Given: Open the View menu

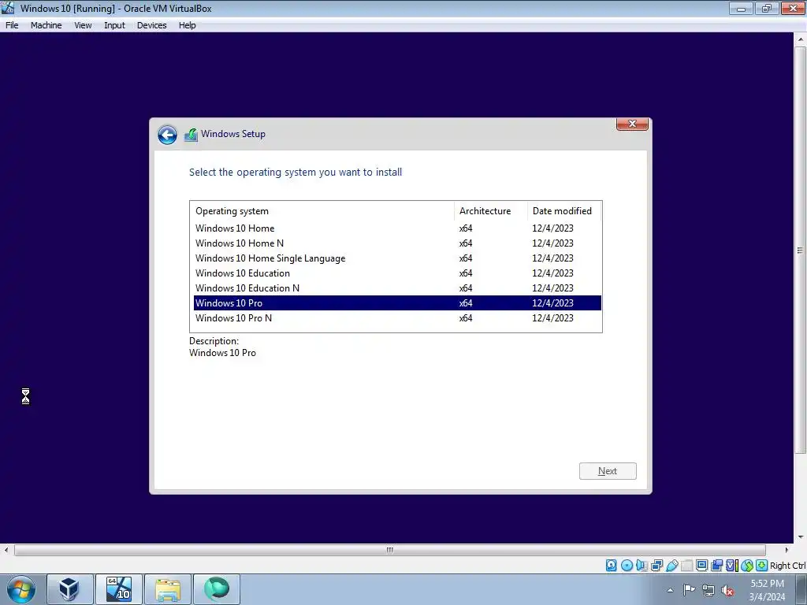Looking at the screenshot, I should pos(83,25).
